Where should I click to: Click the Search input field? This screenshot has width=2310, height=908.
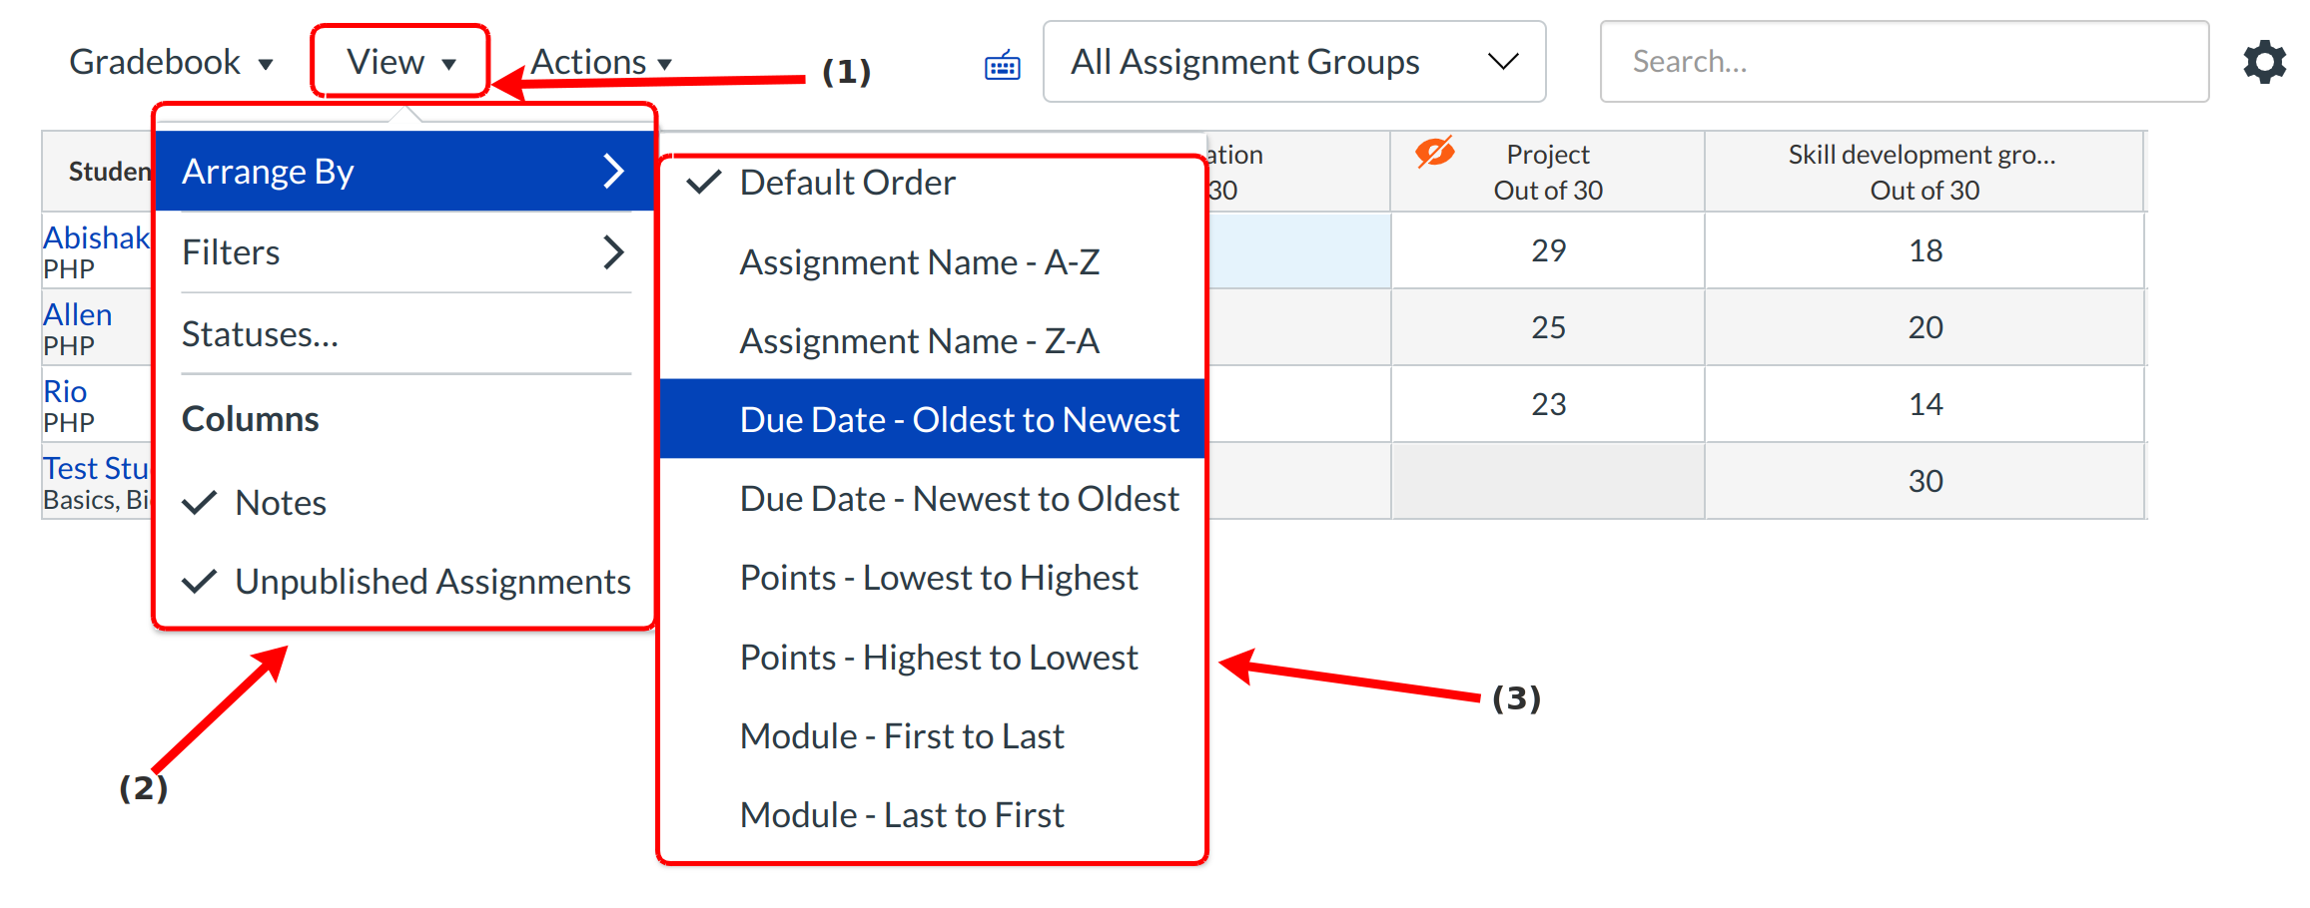pos(1903,62)
